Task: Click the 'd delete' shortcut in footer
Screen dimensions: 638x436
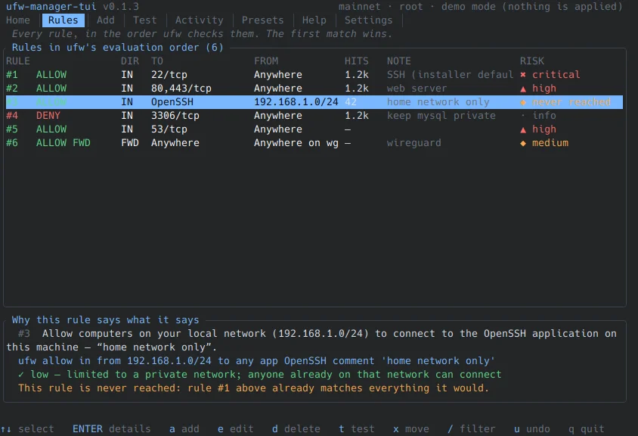Action: click(296, 429)
